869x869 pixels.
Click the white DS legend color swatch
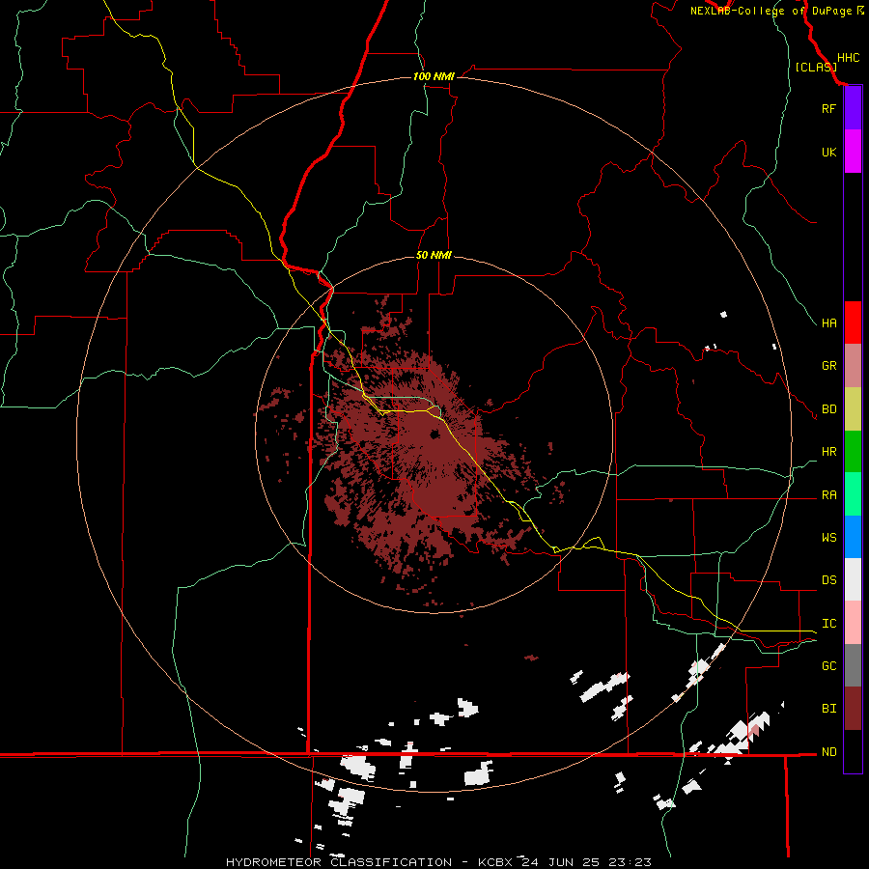[x=853, y=579]
